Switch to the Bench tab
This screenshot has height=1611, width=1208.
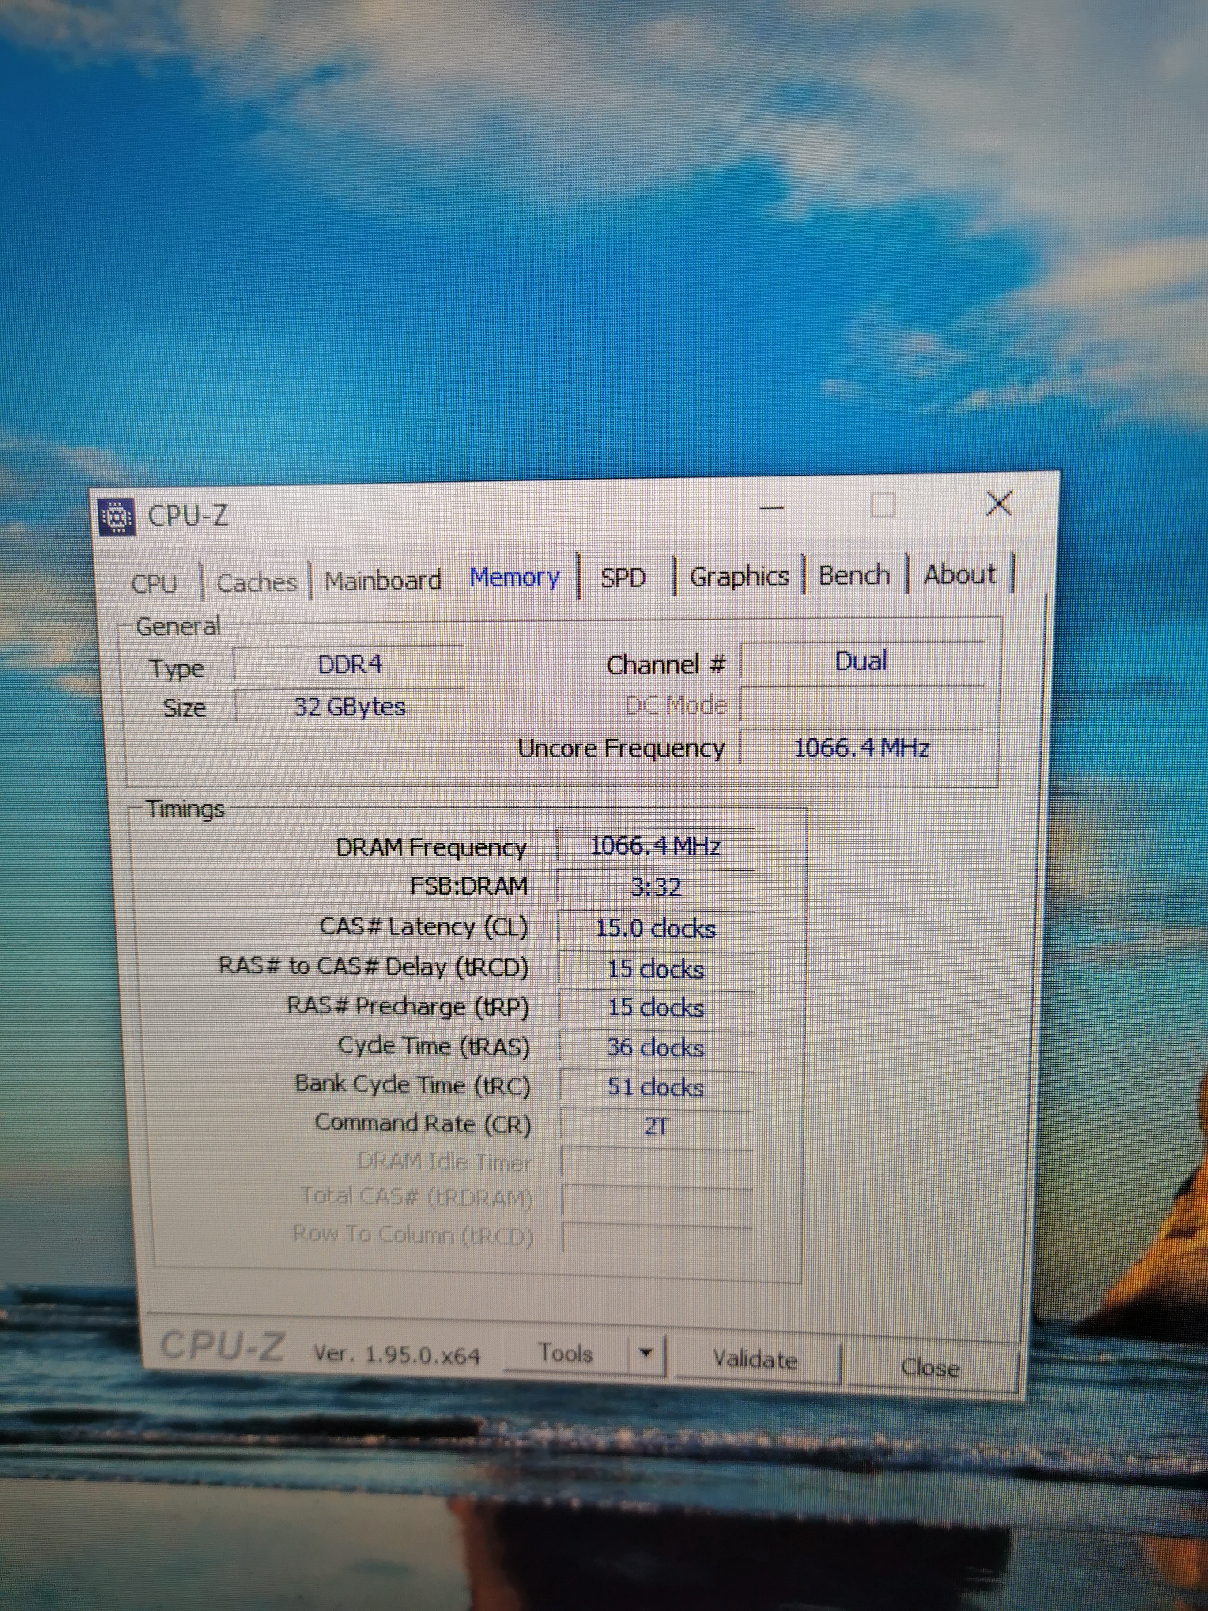tap(854, 575)
